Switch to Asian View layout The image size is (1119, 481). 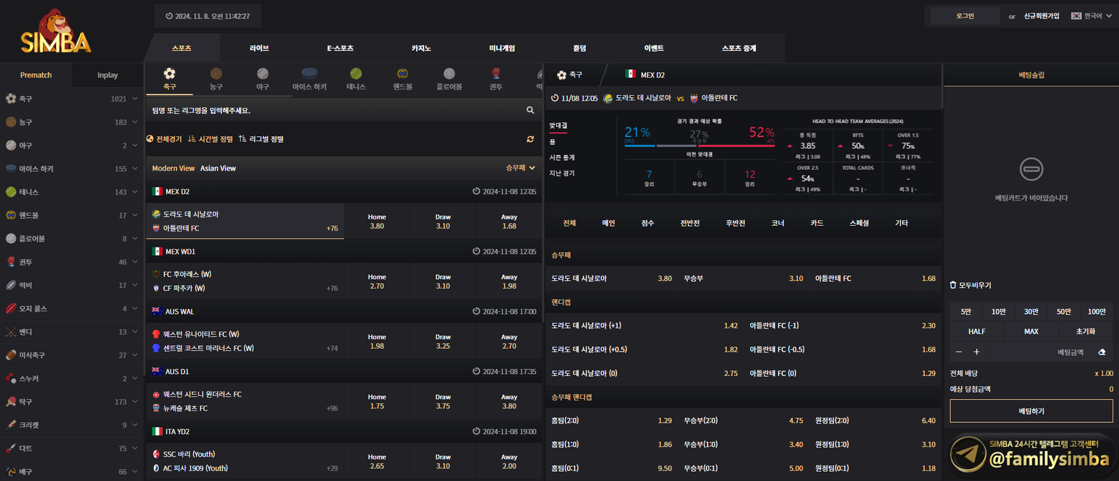218,168
